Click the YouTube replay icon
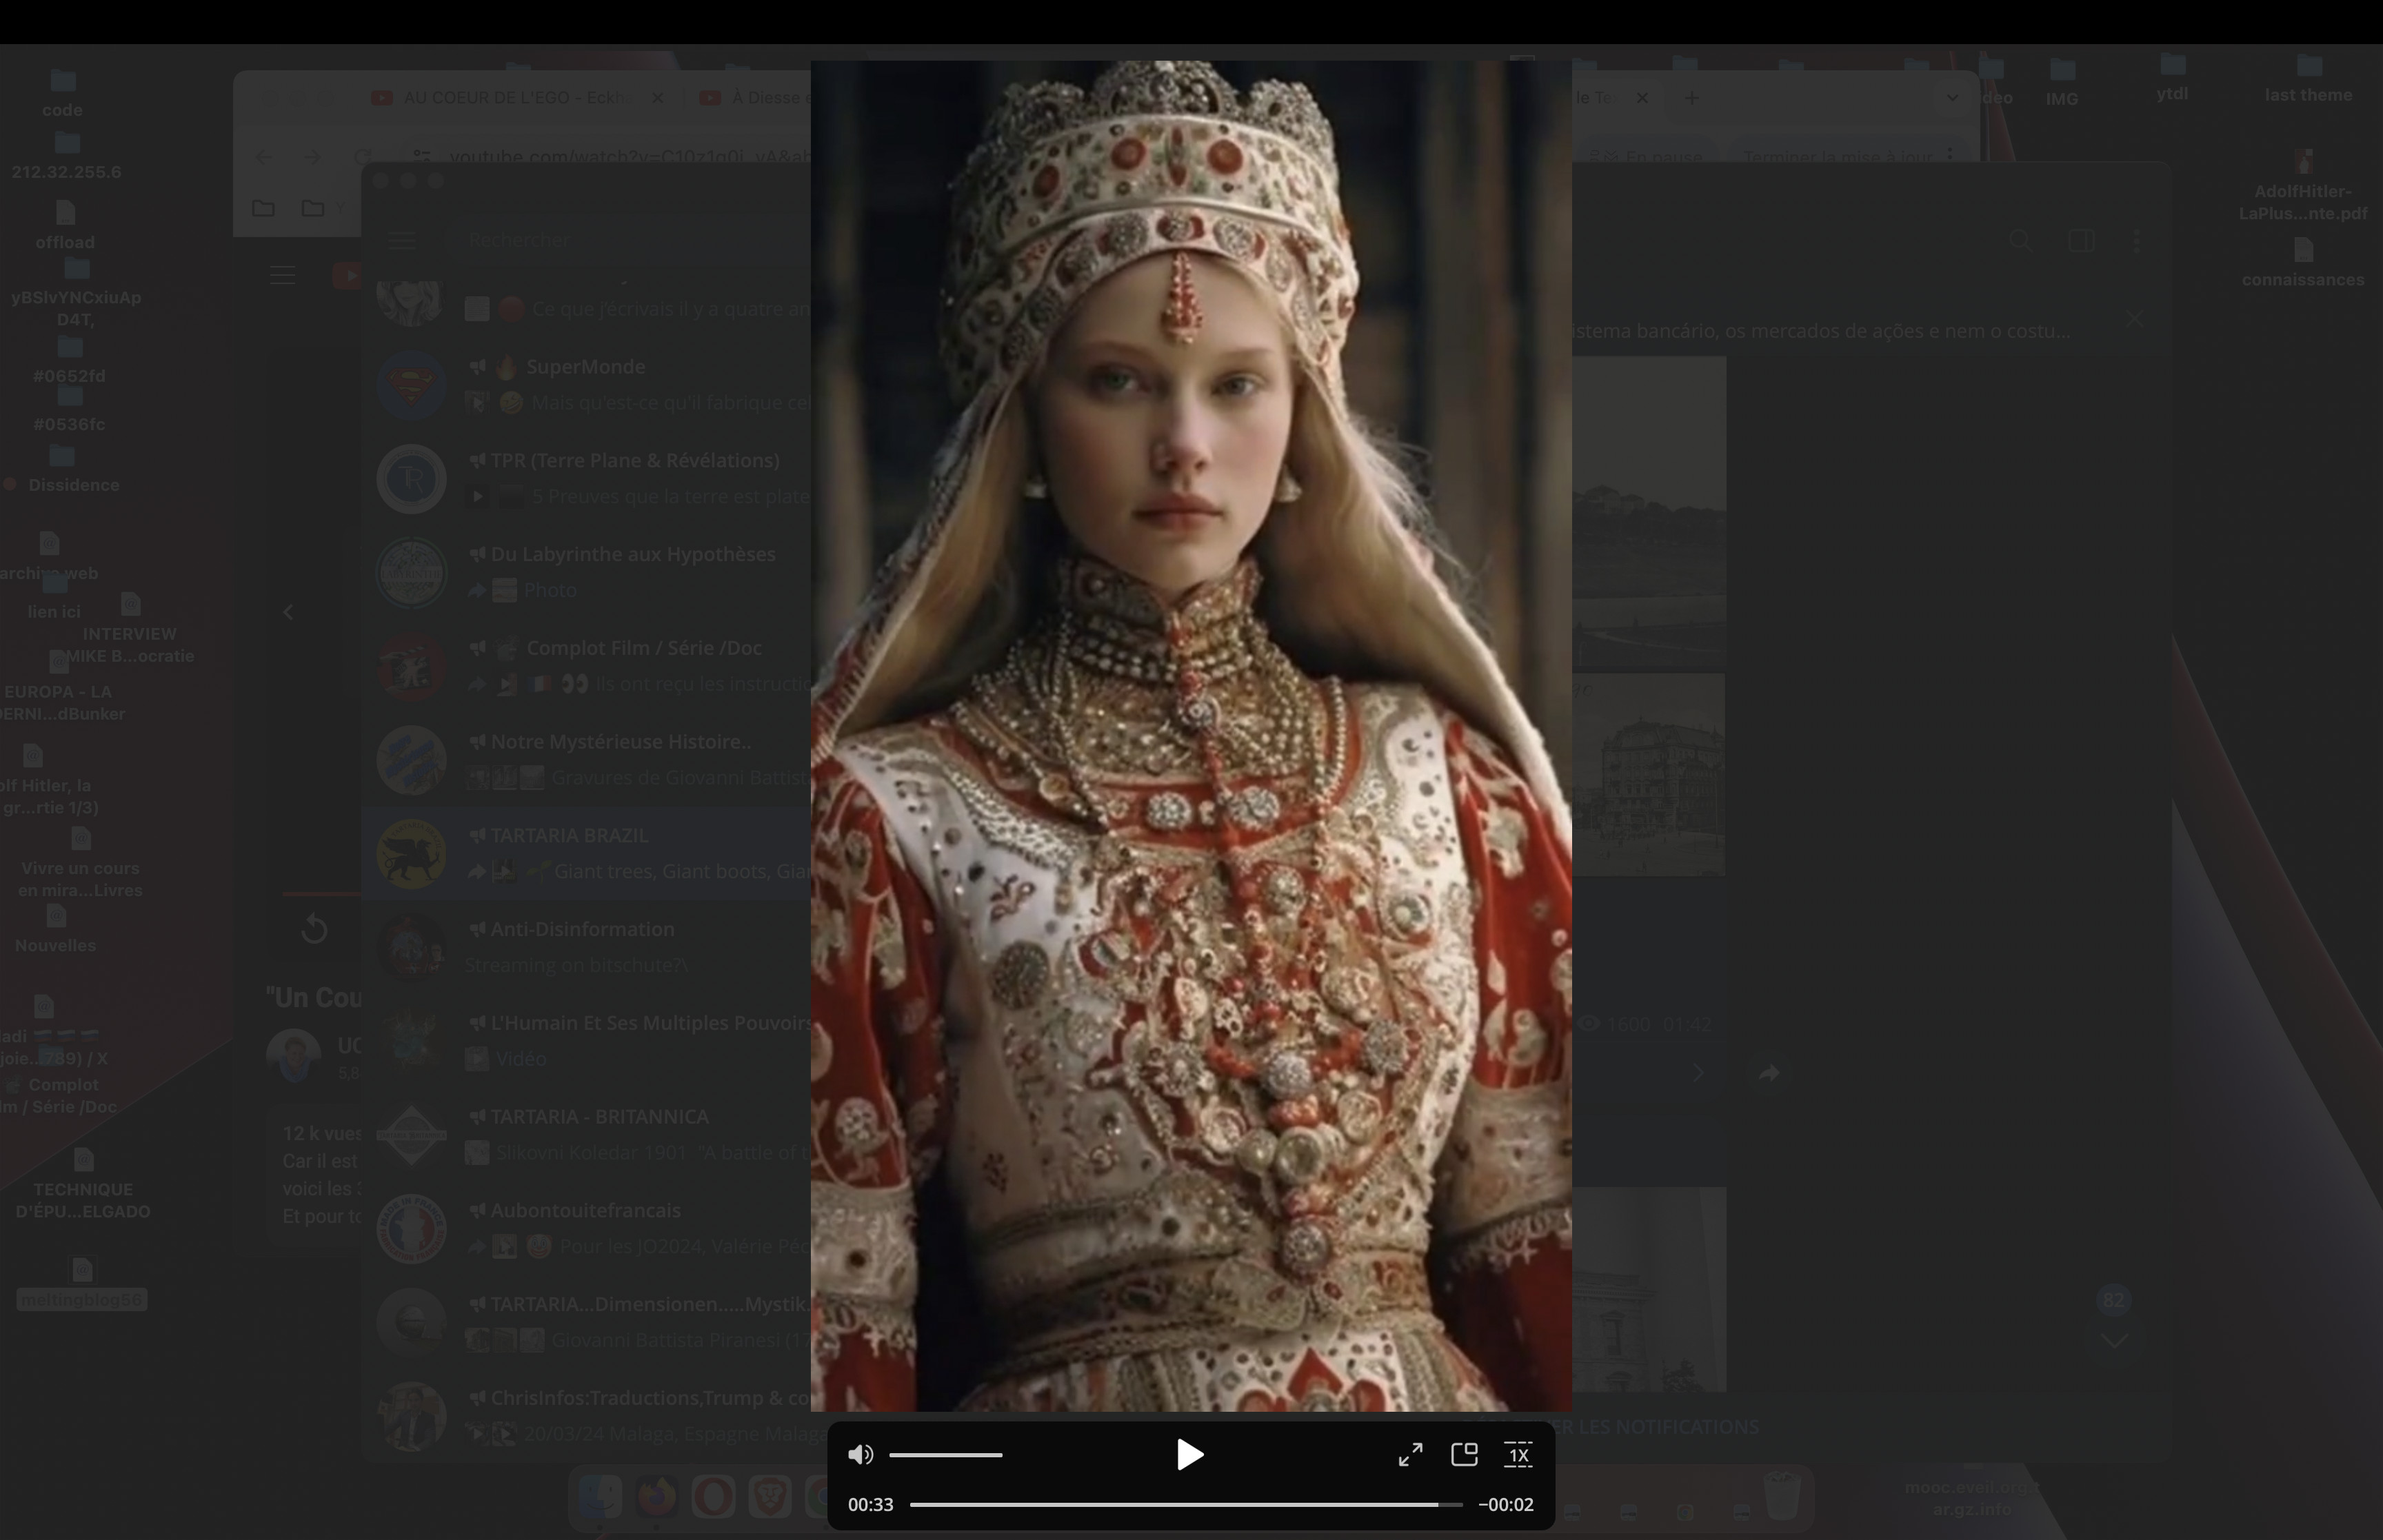The width and height of the screenshot is (2383, 1540). (314, 929)
